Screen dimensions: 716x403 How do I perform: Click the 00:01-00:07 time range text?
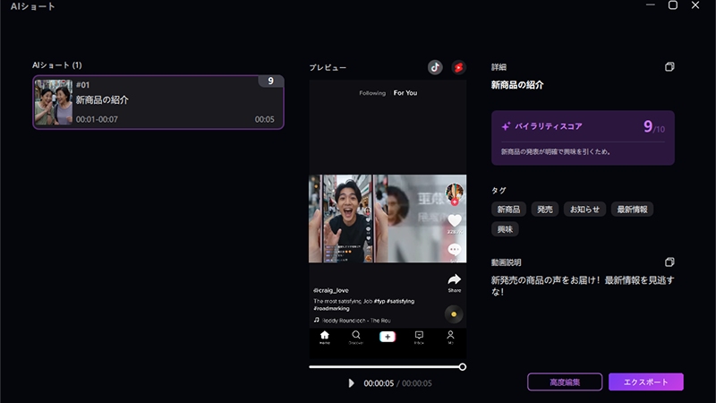pyautogui.click(x=97, y=119)
